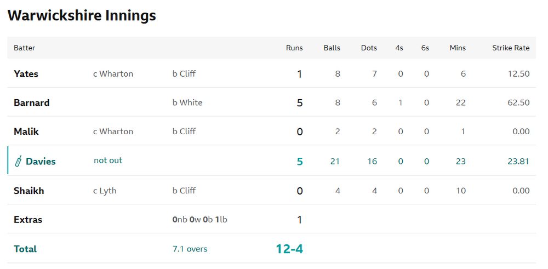
Task: Click Shaikh's dismissal text c Lyth
Action: click(x=105, y=191)
